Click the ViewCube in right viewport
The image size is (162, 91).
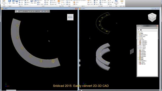(x=152, y=17)
